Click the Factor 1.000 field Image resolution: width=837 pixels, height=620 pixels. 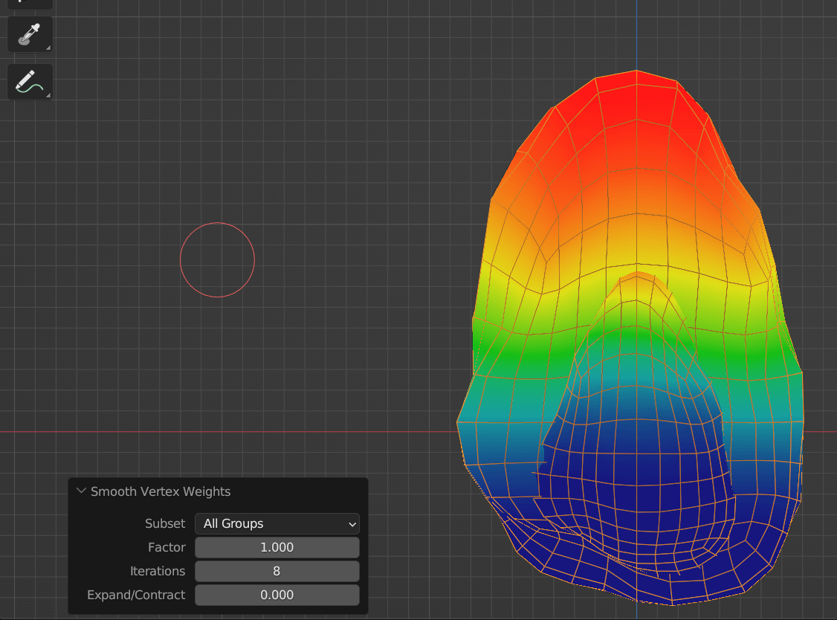pos(277,547)
